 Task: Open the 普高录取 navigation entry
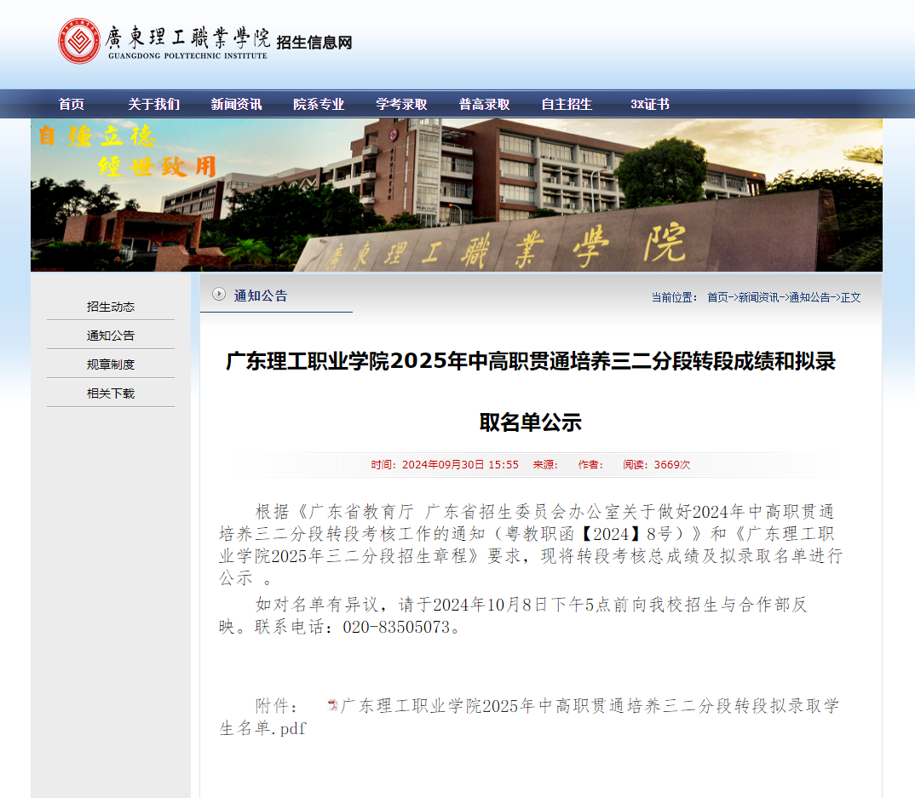point(484,104)
